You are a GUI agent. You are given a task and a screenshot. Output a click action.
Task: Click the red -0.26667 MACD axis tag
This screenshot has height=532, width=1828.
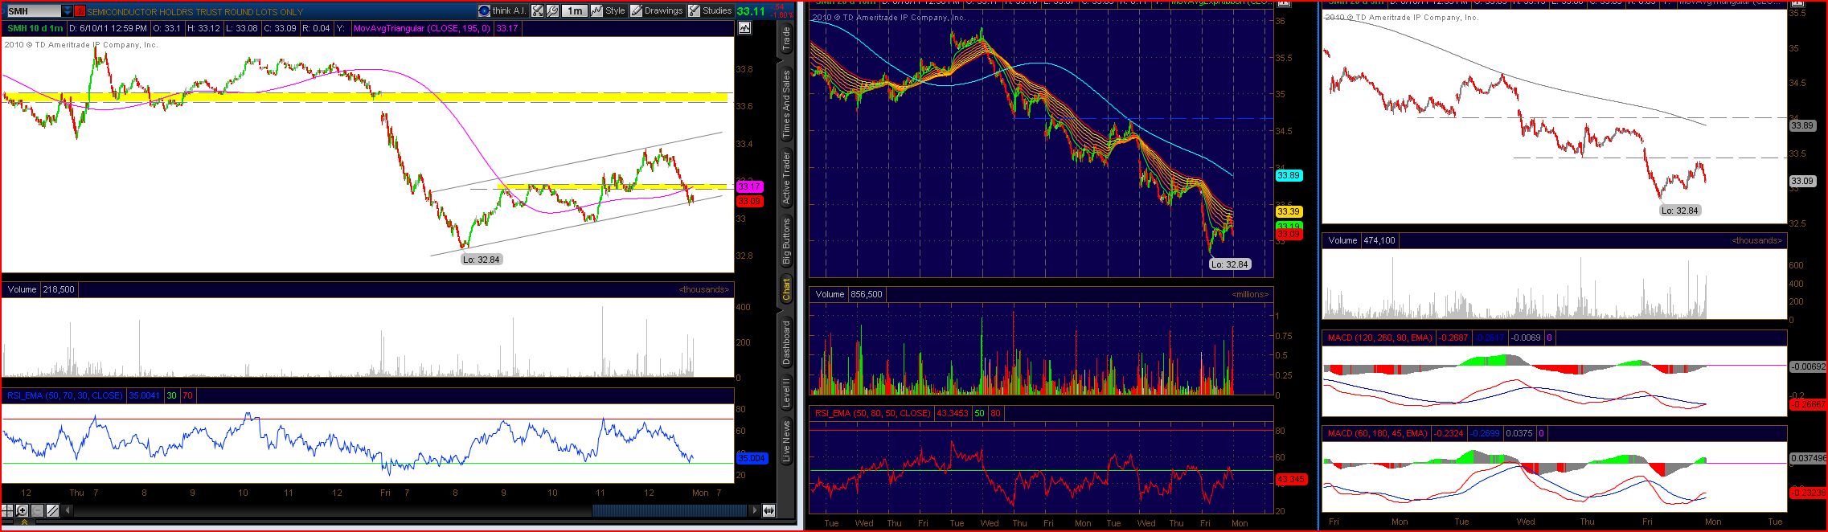coord(1807,404)
